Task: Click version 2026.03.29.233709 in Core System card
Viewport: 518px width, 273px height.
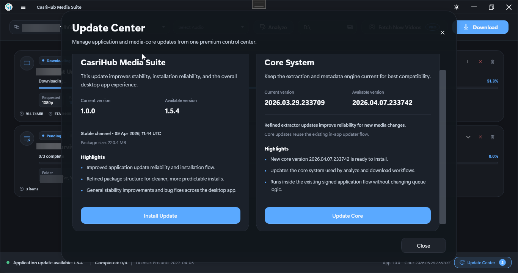Action: click(x=295, y=103)
